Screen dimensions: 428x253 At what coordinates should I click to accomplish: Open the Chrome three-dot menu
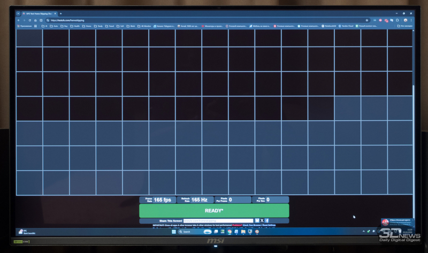click(411, 20)
